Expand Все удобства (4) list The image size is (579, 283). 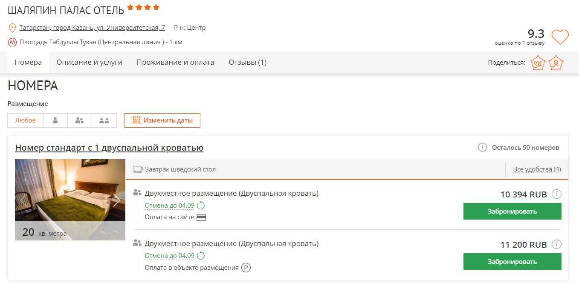click(537, 169)
